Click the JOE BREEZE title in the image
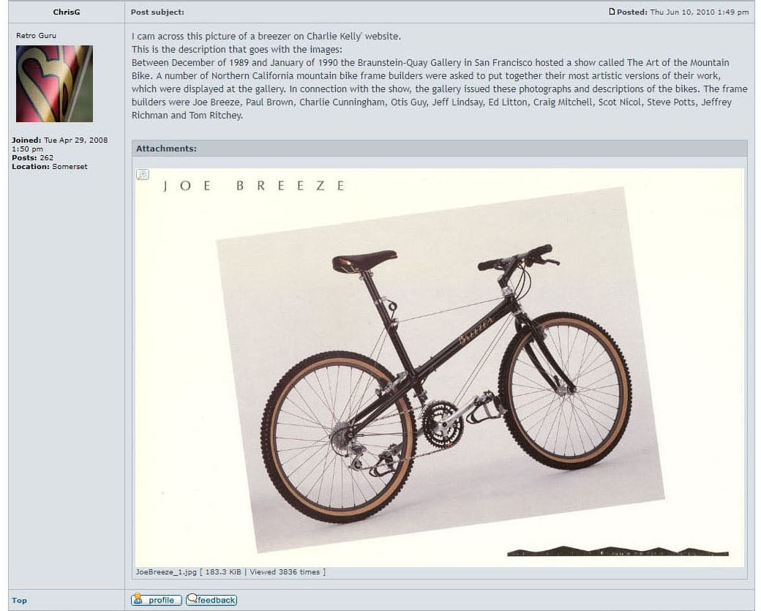This screenshot has height=611, width=761. point(253,186)
